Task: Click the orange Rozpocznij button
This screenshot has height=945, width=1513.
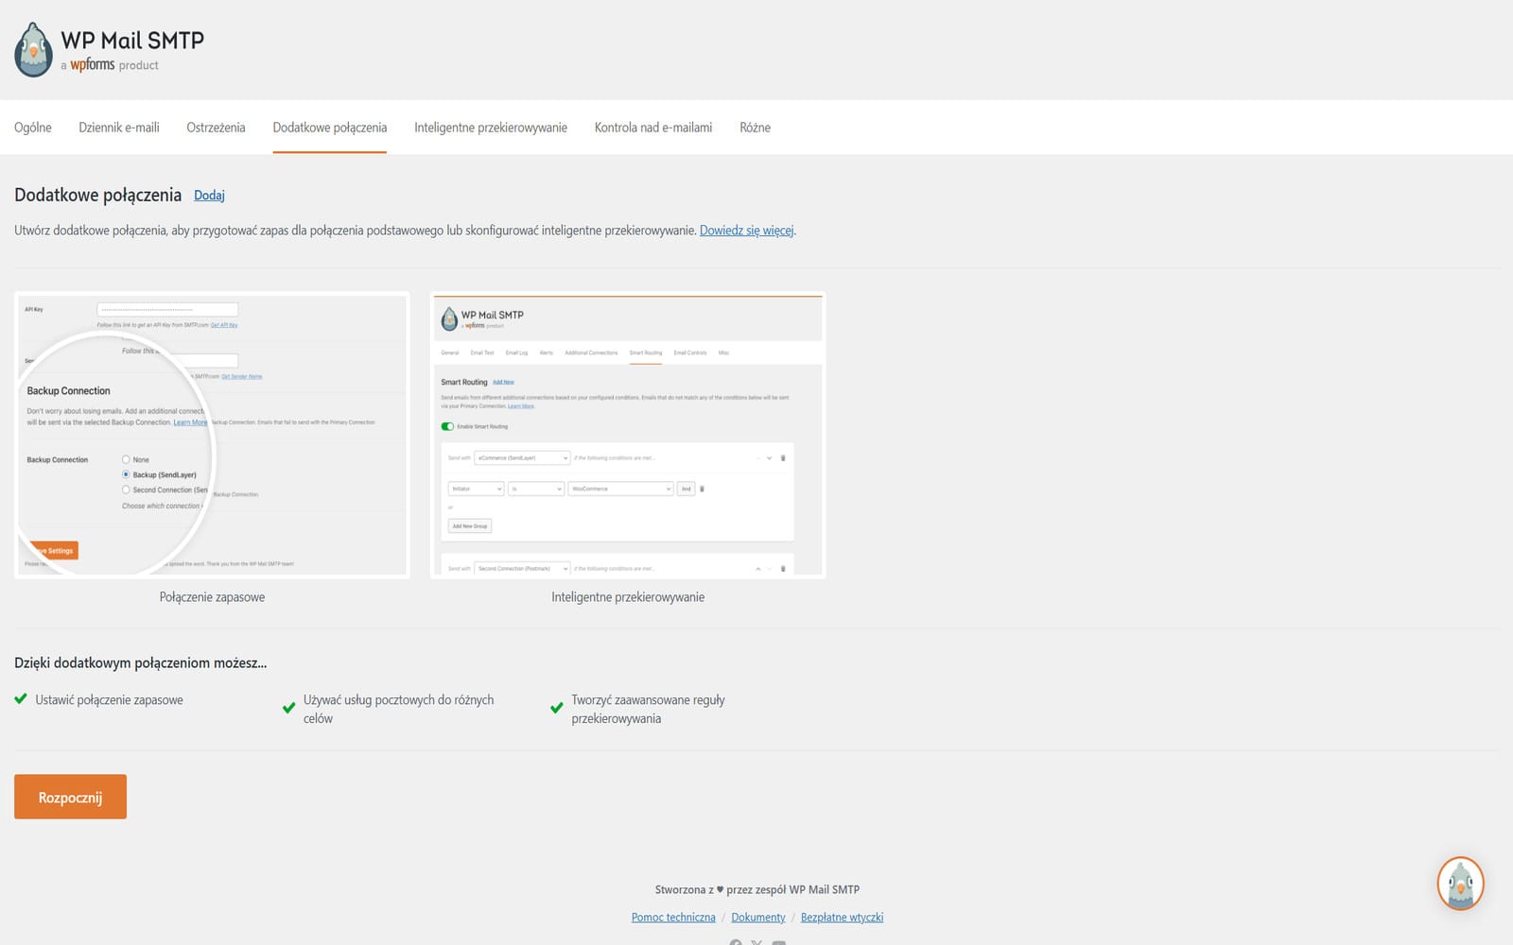Action: pos(70,797)
